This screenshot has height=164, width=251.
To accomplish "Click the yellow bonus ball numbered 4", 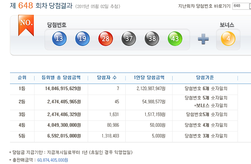I will pos(228,39).
